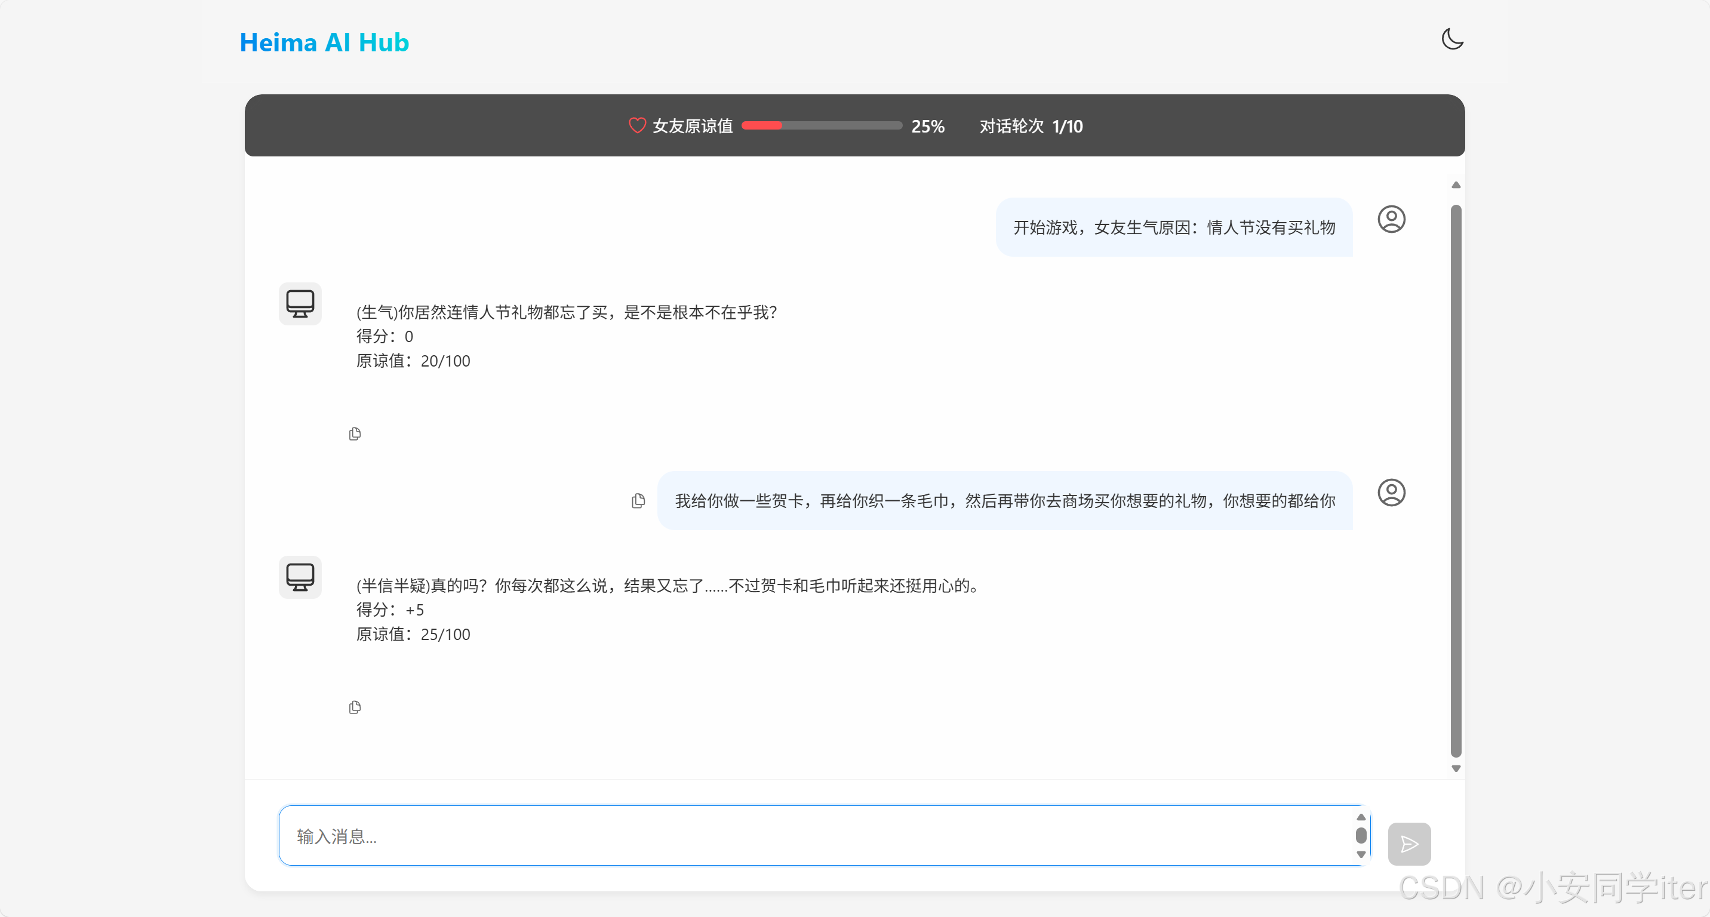Click the user avatar next to the 贺卡 message
This screenshot has width=1710, height=917.
[1391, 493]
